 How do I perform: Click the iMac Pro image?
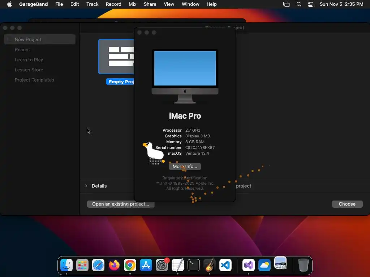click(185, 76)
